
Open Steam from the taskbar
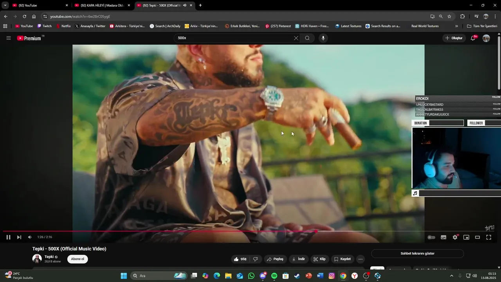(297, 276)
